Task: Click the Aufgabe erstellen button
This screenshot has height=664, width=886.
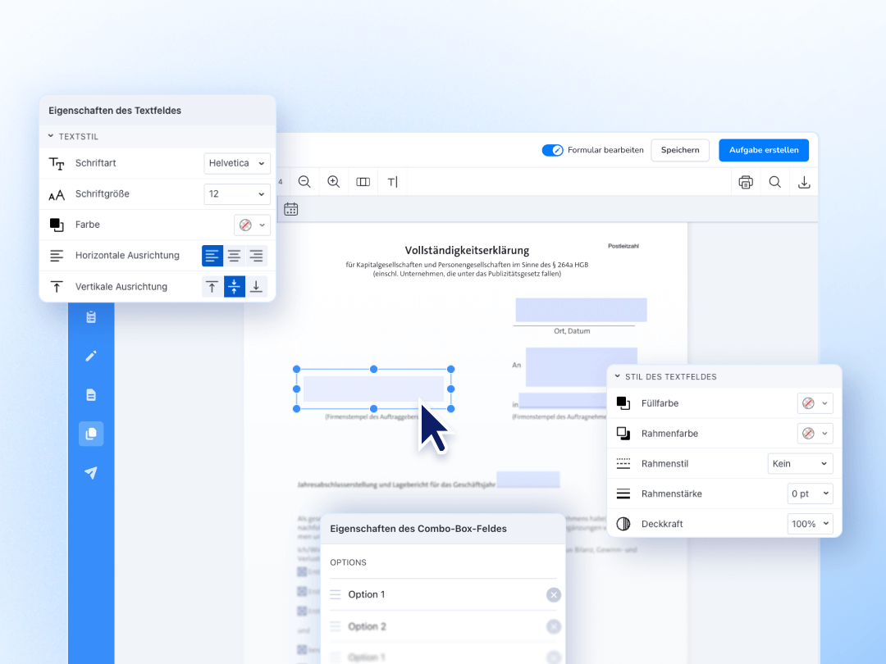Action: 764,150
